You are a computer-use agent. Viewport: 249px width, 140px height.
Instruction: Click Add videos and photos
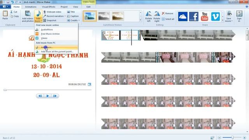(28, 16)
